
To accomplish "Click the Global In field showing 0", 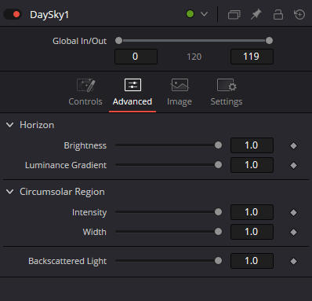I will (136, 57).
